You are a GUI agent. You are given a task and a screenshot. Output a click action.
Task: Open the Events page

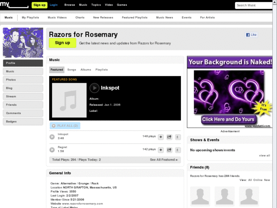point(187,18)
